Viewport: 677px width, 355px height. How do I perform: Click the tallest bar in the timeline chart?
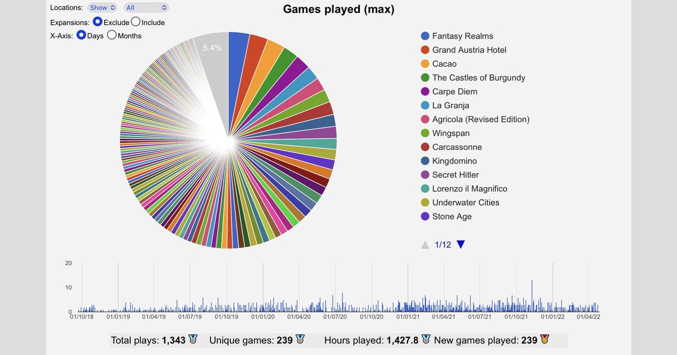(x=532, y=296)
